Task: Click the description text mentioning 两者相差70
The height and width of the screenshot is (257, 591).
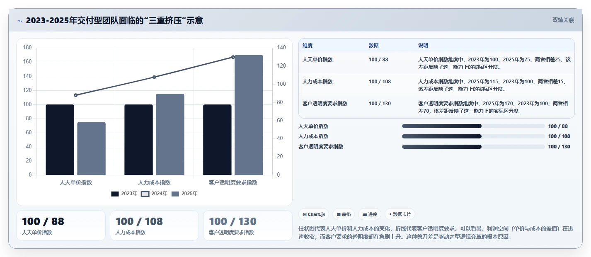Action: (x=493, y=107)
